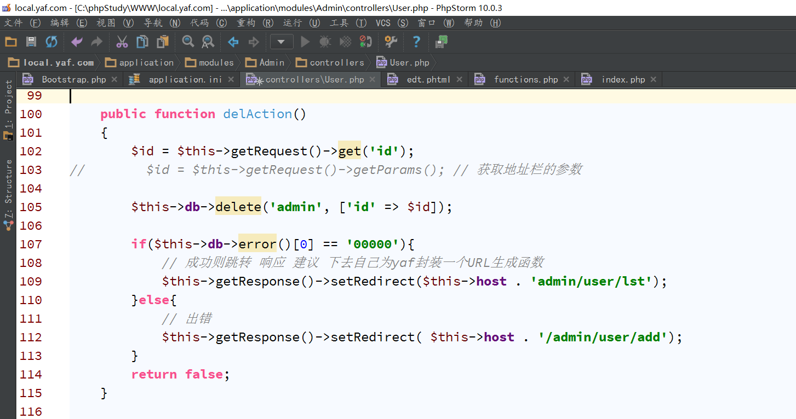The image size is (796, 419).
Task: Open Settings via the wrench icon
Action: pos(391,42)
